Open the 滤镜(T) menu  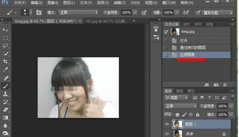(x=119, y=3)
